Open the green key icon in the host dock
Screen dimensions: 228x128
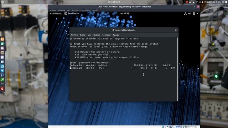click(2, 80)
